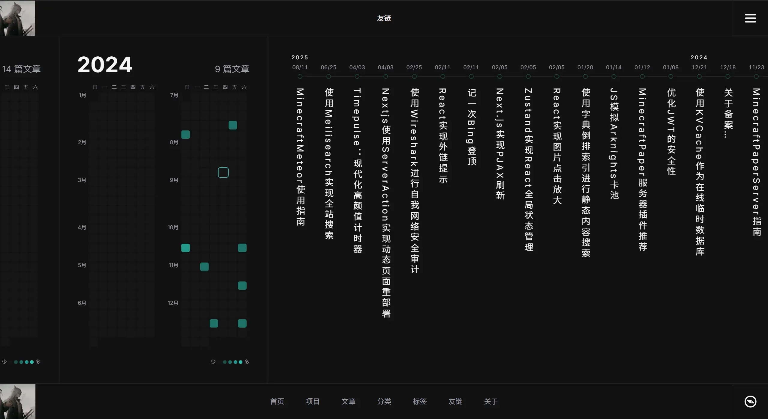
Task: Navigate to 分类 page
Action: (384, 401)
